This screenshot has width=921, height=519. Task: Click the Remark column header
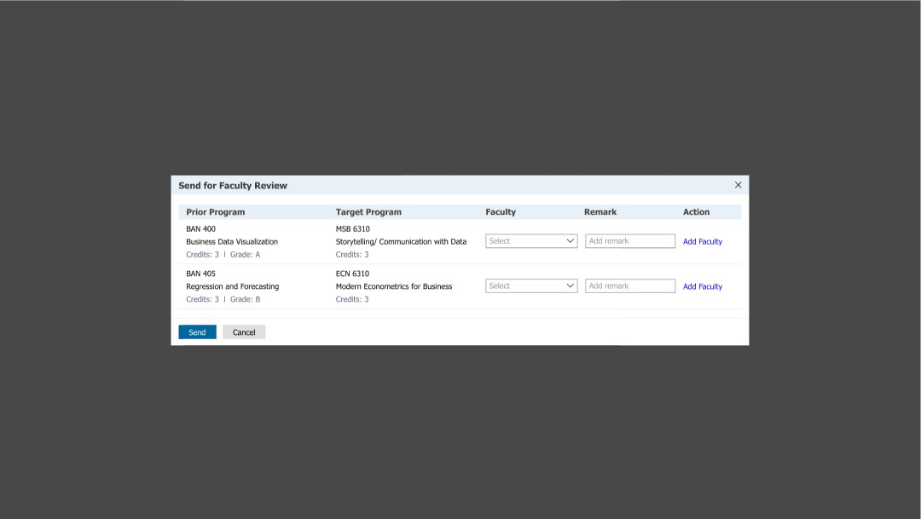(600, 211)
